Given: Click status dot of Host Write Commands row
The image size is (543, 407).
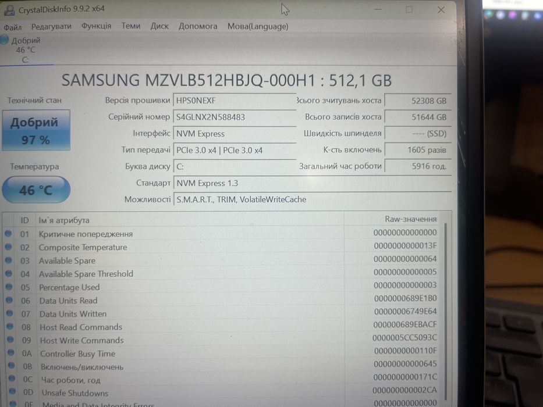Looking at the screenshot, I should (x=10, y=339).
